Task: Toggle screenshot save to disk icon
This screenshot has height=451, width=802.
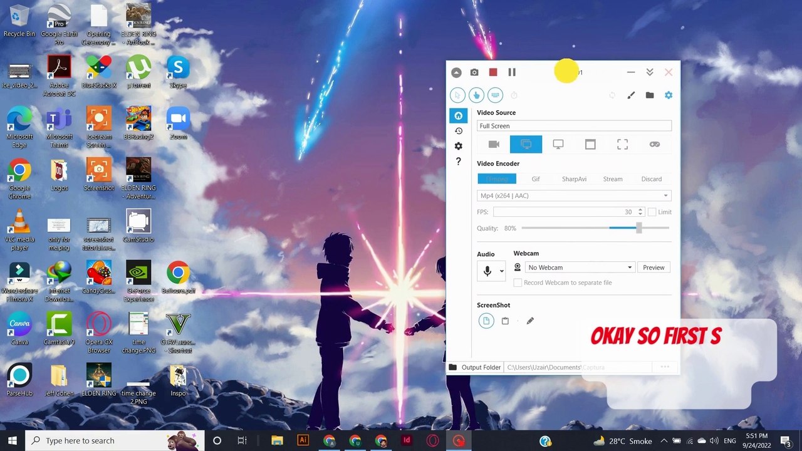Action: point(486,321)
